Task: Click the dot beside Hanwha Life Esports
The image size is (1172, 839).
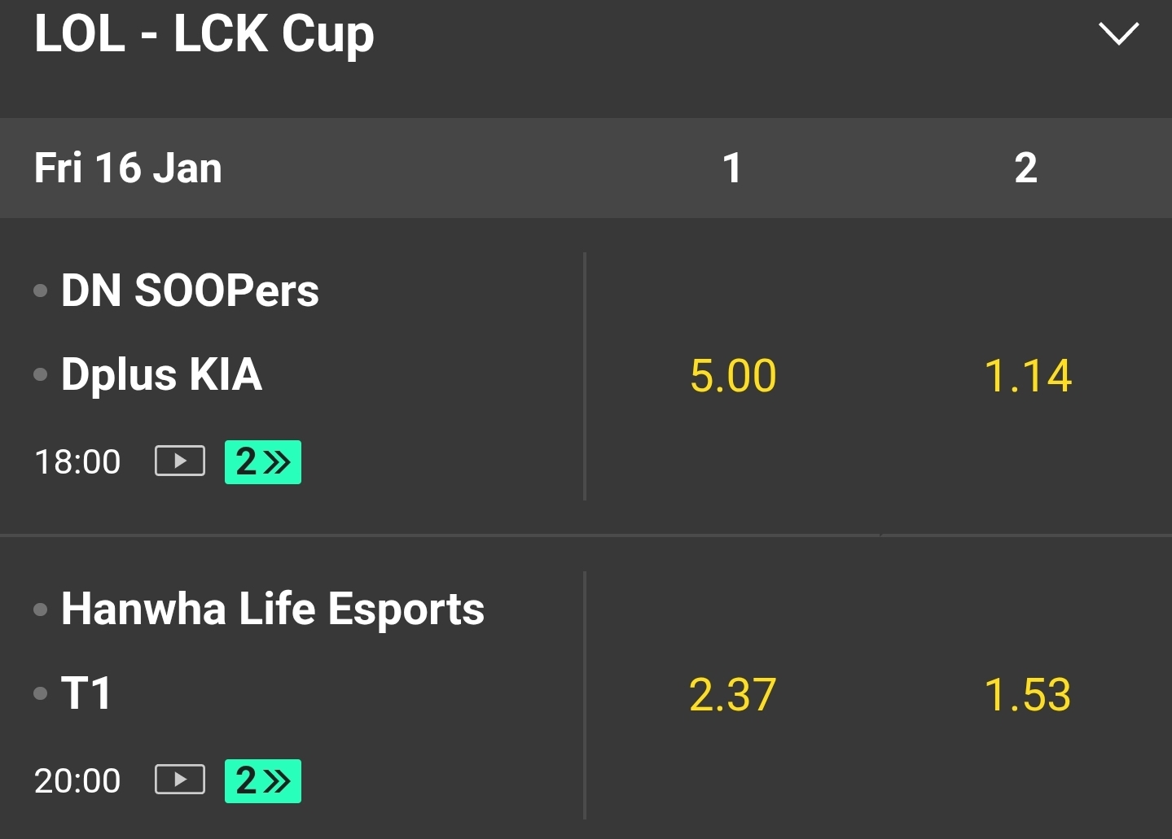Action: [x=41, y=610]
